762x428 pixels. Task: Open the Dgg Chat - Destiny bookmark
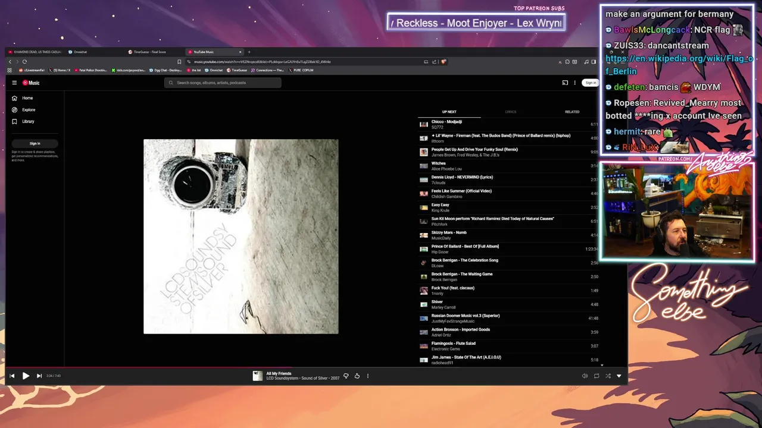(x=166, y=70)
